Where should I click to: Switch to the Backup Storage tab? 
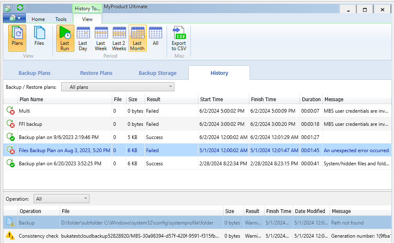click(x=158, y=73)
